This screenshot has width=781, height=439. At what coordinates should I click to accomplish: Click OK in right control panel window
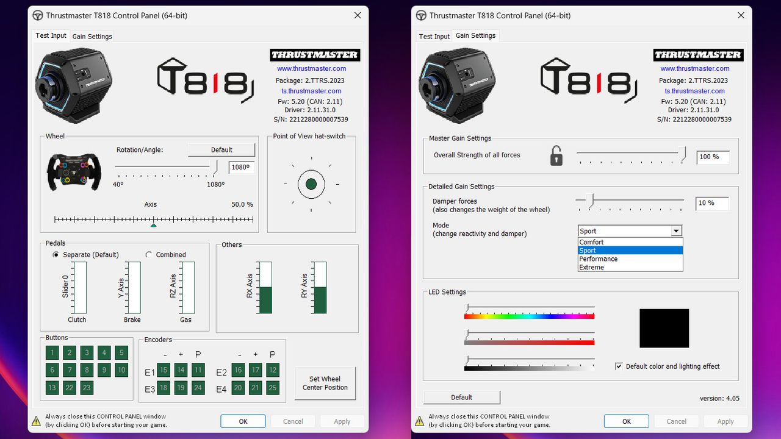click(627, 421)
